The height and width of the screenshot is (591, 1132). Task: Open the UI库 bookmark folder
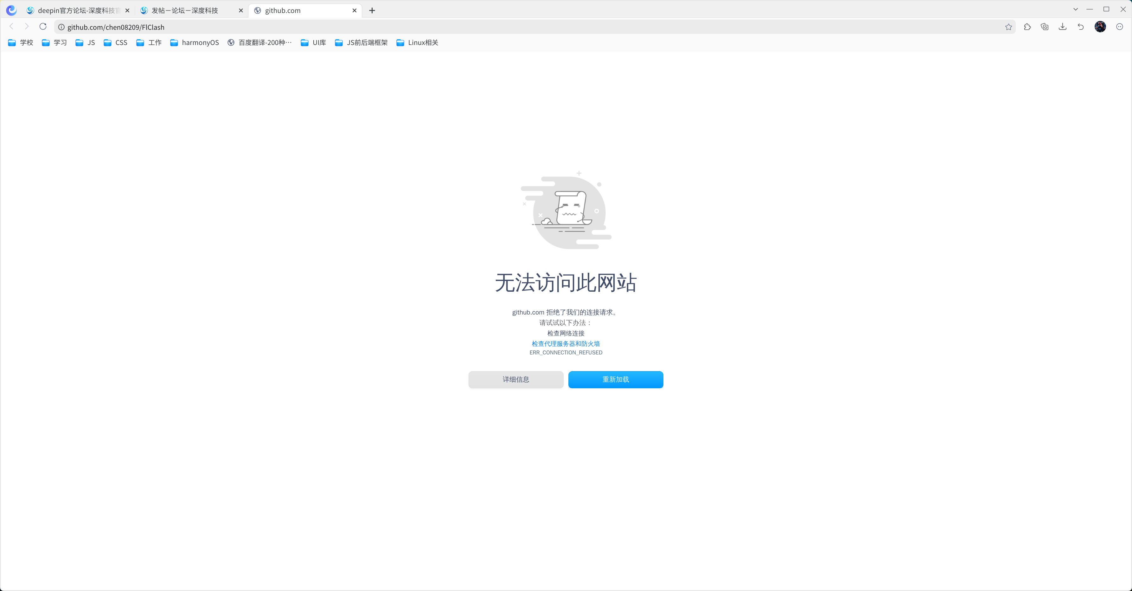point(313,43)
